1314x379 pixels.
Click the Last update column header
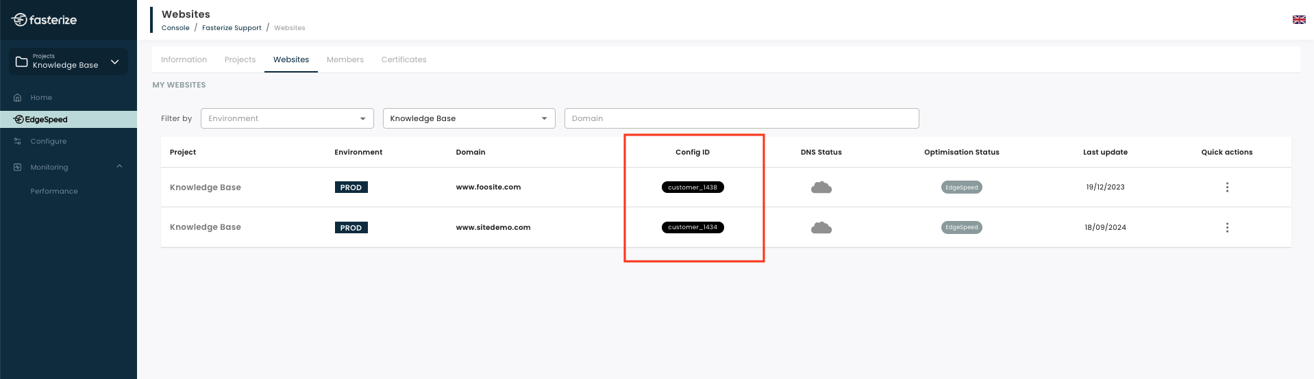pos(1105,153)
